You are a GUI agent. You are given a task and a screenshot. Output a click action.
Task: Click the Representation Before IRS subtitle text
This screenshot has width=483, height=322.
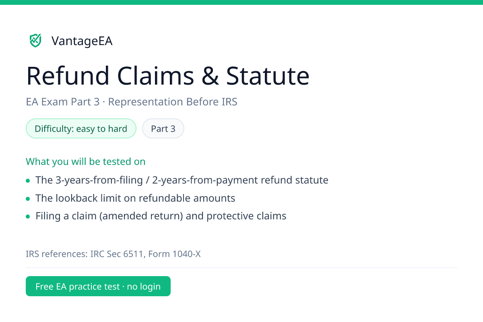pos(173,102)
